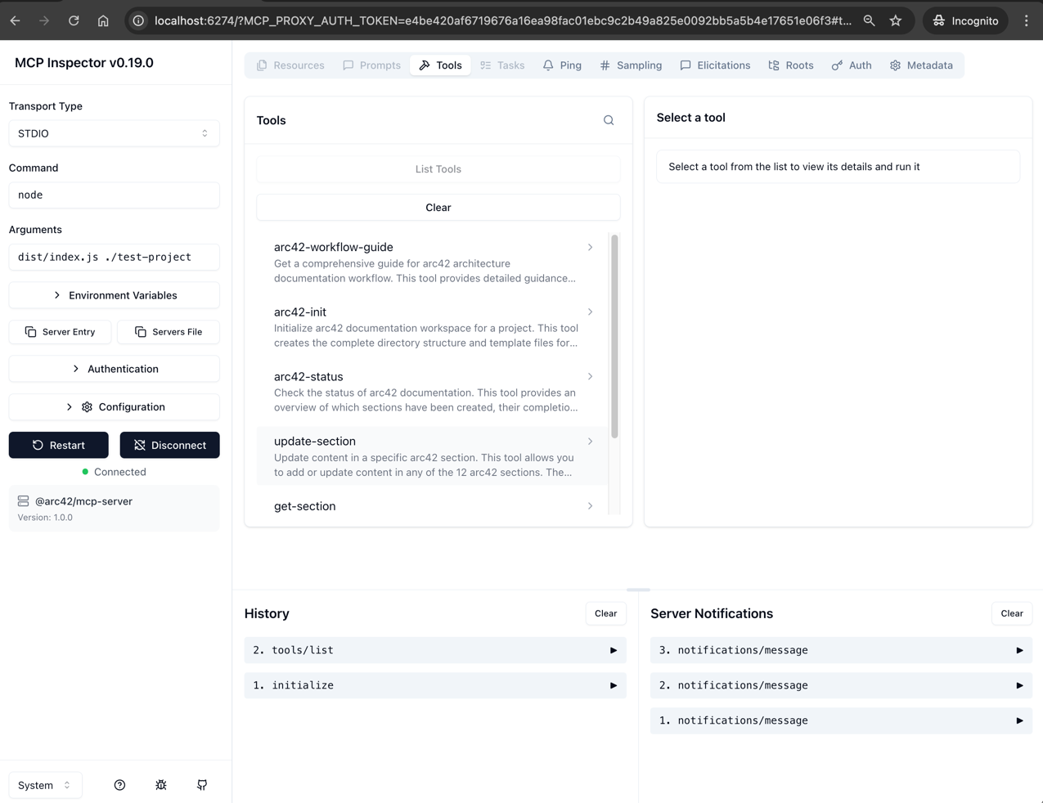Copy Server Entry button
Screen dimensions: 1043x803
[60, 332]
